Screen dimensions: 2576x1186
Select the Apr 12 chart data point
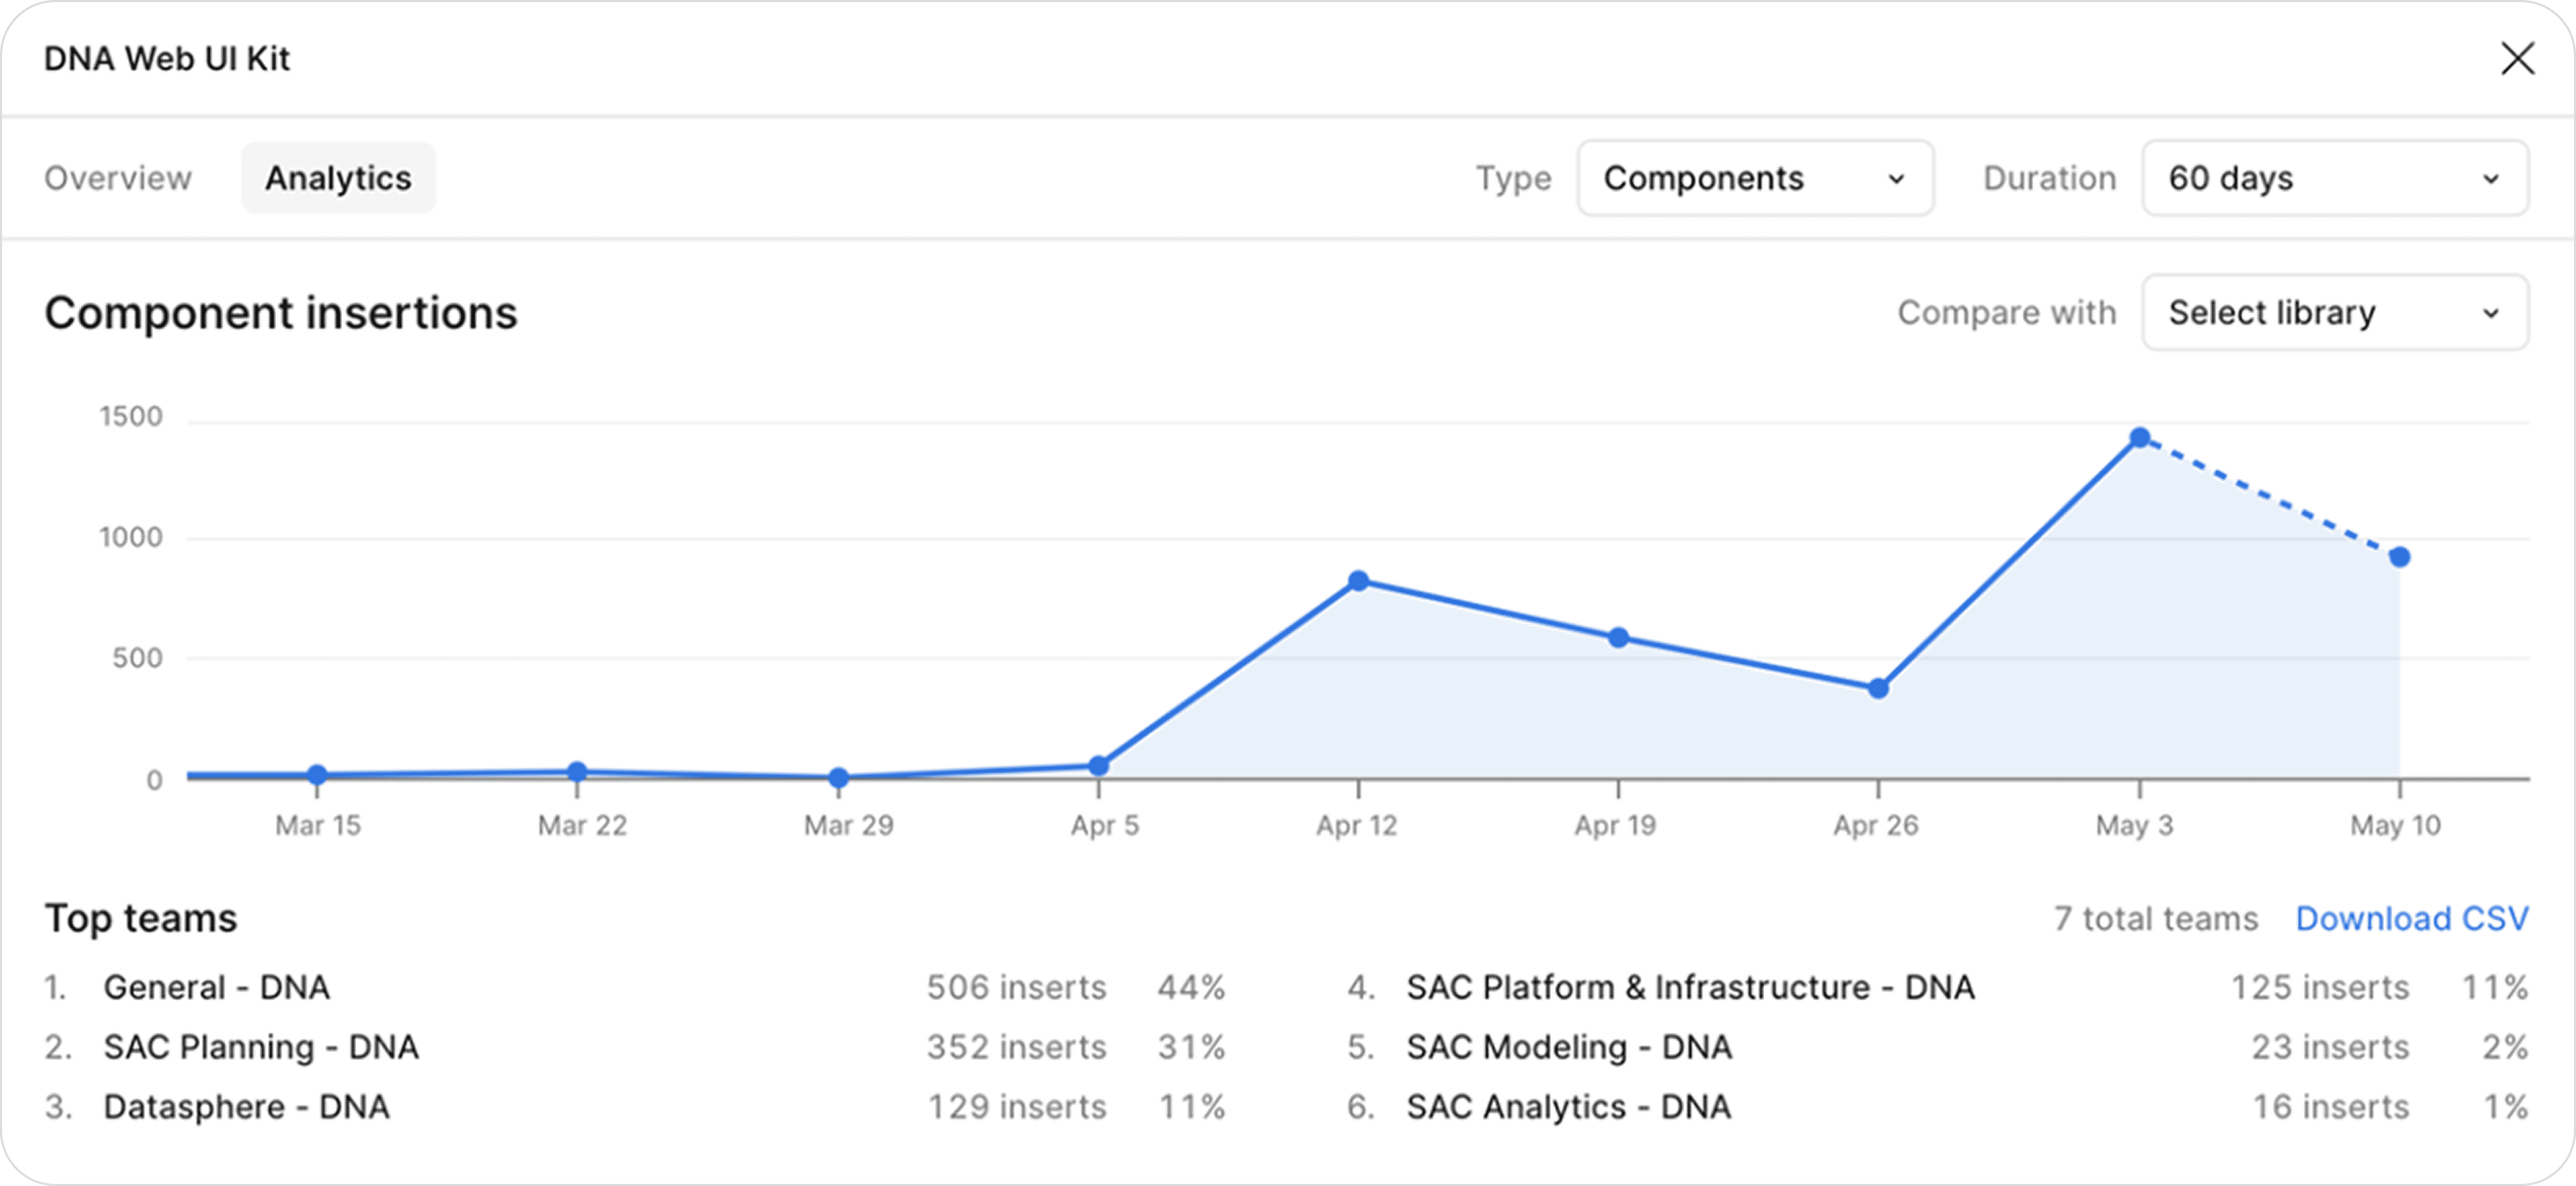click(x=1358, y=581)
